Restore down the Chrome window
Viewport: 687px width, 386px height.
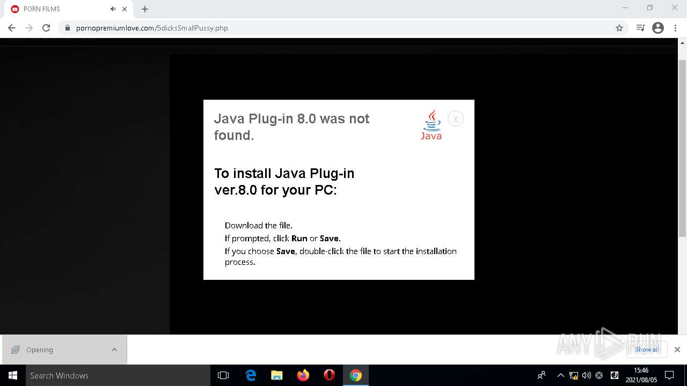[650, 8]
